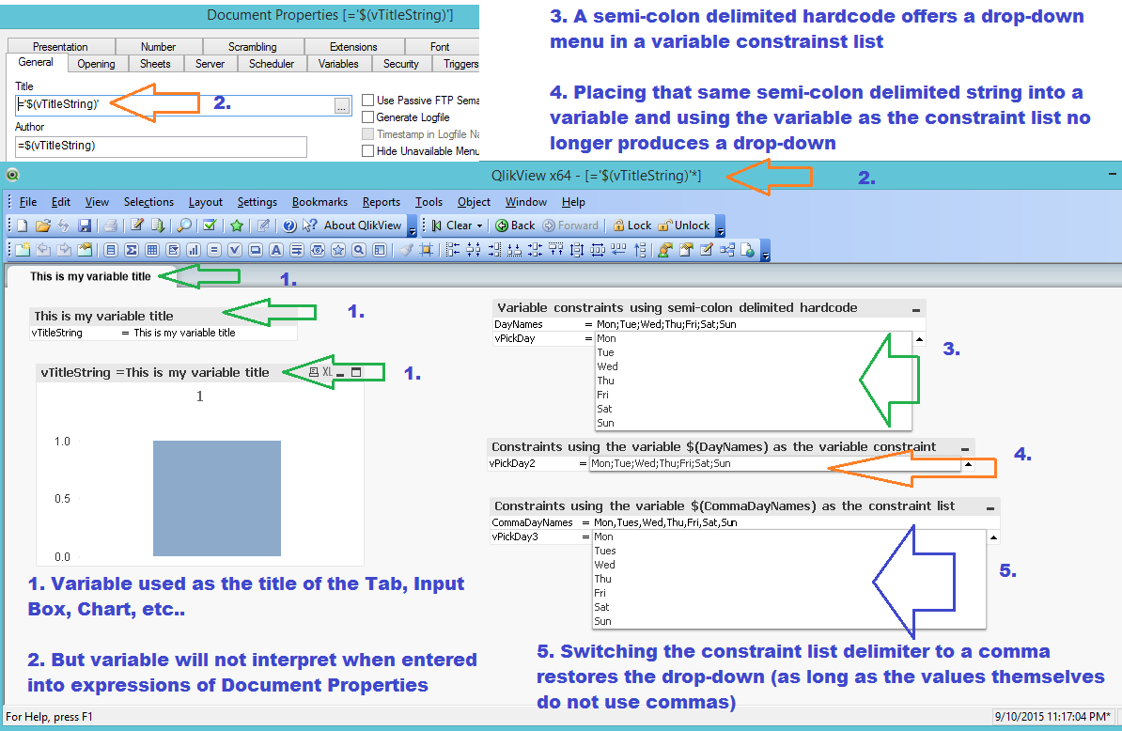Open Current Selections checkmark icon
Image resolution: width=1122 pixels, height=731 pixels.
(210, 226)
